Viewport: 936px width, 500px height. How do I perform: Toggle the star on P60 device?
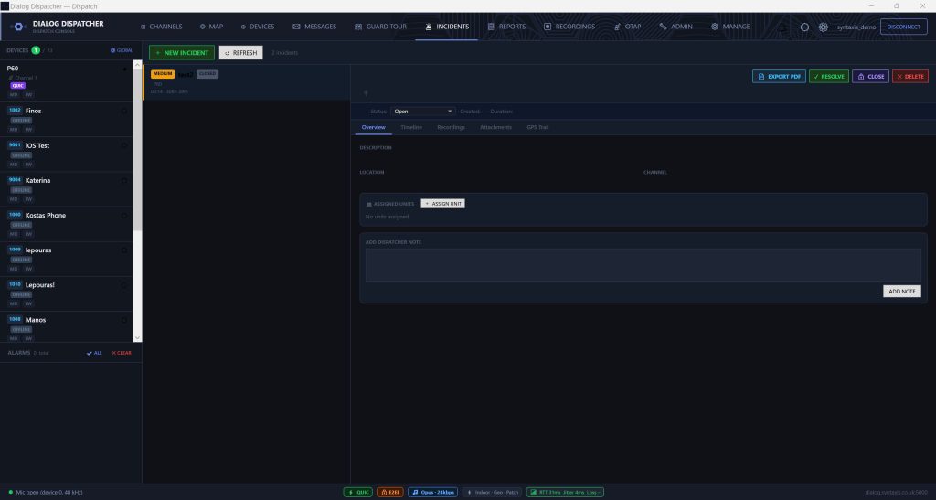(124, 69)
